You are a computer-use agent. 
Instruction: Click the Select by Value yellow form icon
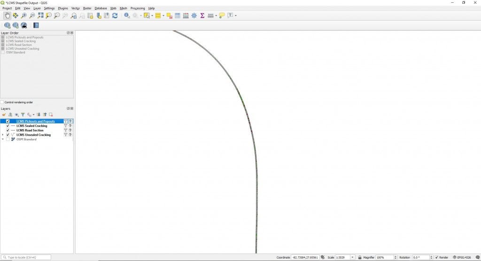point(158,15)
